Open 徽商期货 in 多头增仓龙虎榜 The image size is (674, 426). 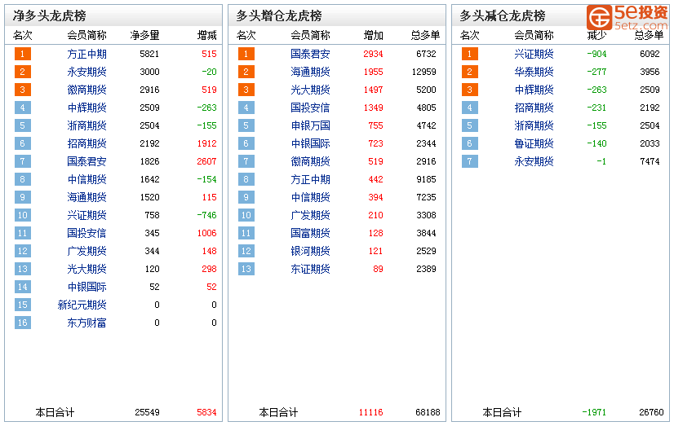pos(310,162)
